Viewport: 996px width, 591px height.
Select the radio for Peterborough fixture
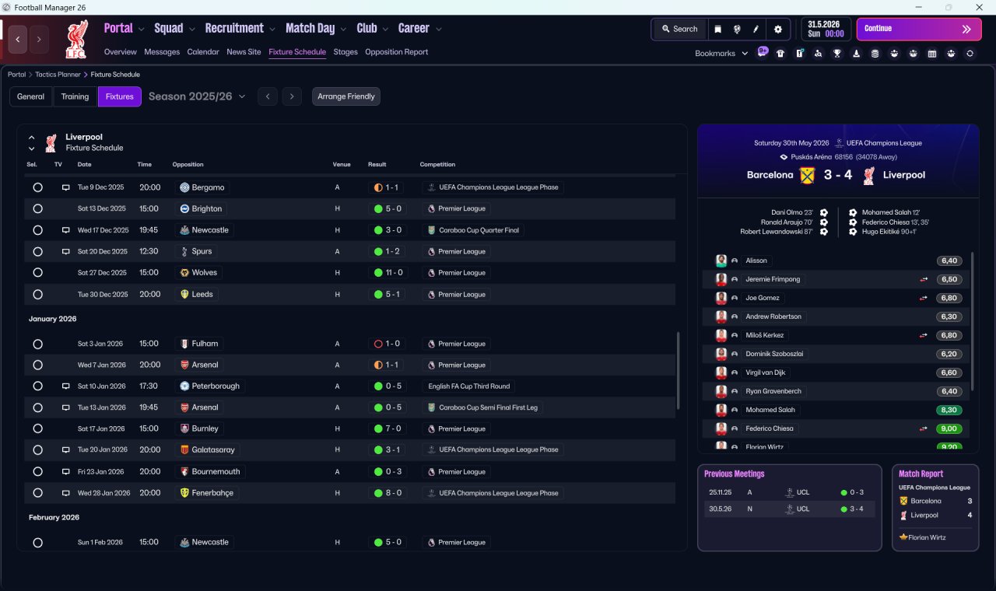point(37,386)
